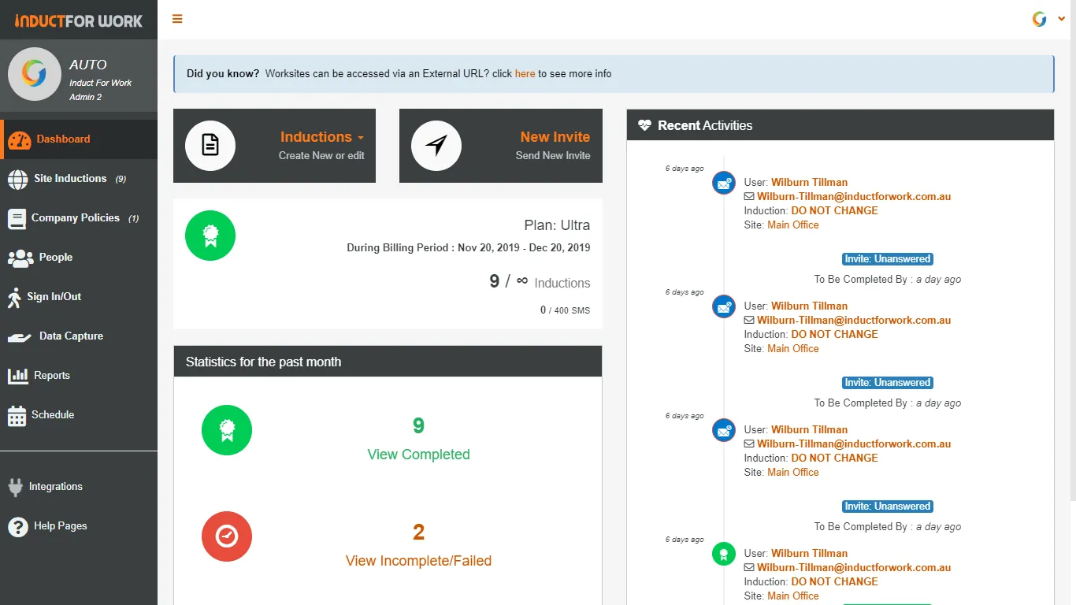Click the first Invite: Unanswered badge

(888, 259)
